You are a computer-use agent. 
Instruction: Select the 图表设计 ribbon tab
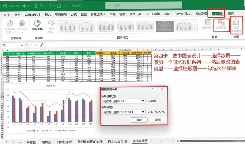(x=218, y=14)
